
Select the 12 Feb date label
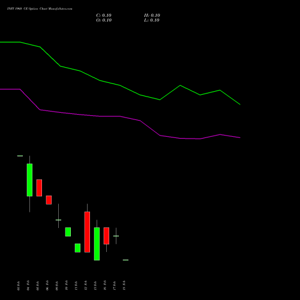pos(86,286)
